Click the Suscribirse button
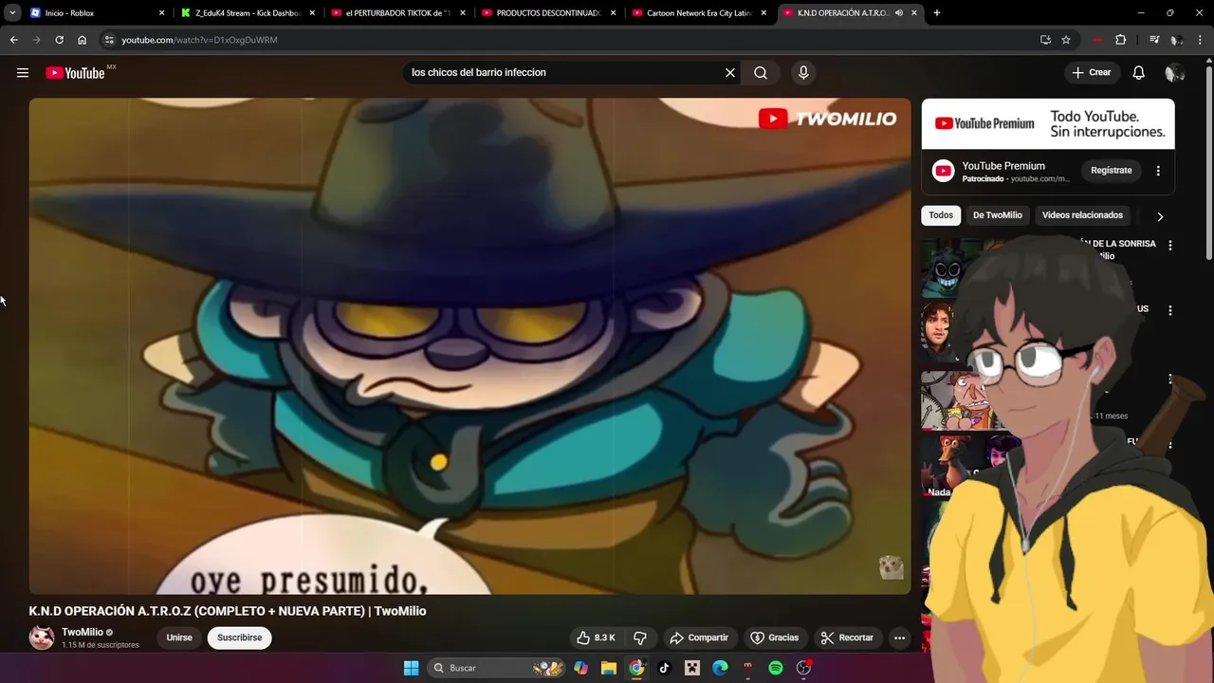This screenshot has height=683, width=1214. 240,637
